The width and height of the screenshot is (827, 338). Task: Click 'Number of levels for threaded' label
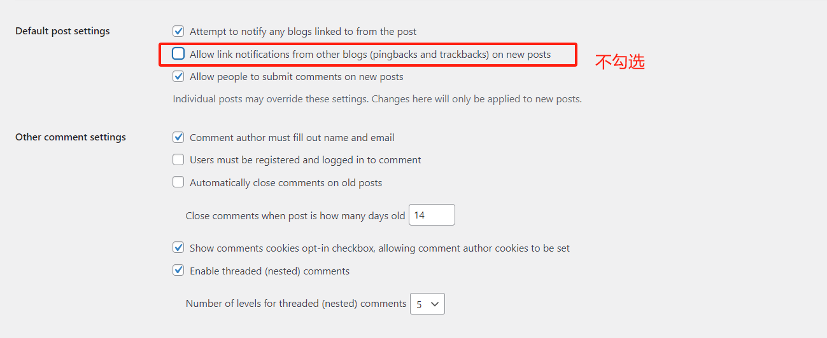click(295, 304)
